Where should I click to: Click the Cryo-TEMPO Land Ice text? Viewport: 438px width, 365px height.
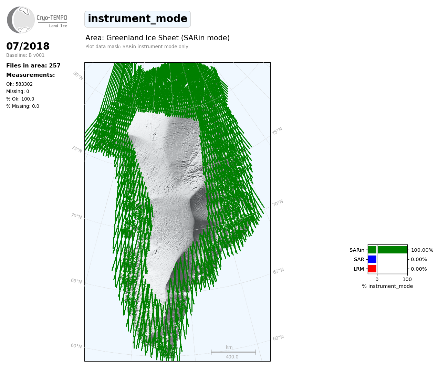tap(52, 21)
